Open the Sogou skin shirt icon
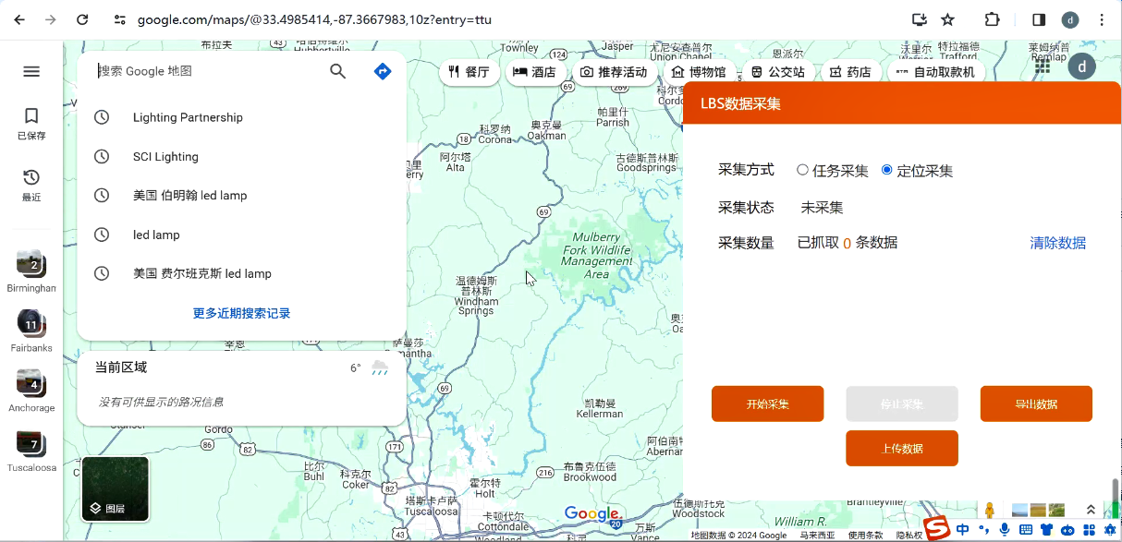1122x542 pixels. click(x=1047, y=530)
